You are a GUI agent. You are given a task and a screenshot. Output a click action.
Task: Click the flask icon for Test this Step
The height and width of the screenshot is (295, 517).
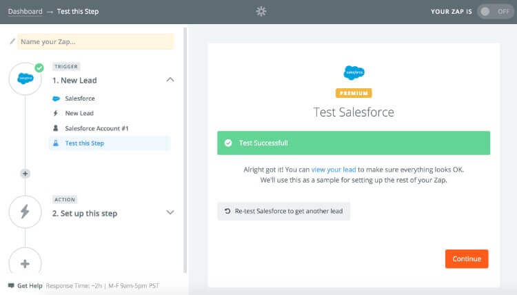coord(56,143)
